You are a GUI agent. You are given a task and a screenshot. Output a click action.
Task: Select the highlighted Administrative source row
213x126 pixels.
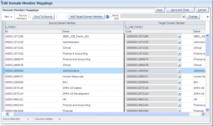(64, 71)
